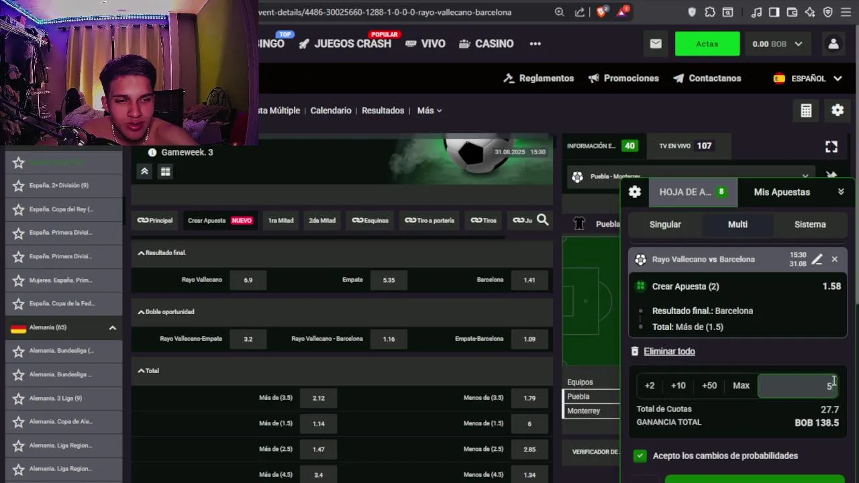Screen dimensions: 859x483
Task: Click the Max stake button
Action: [x=741, y=386]
